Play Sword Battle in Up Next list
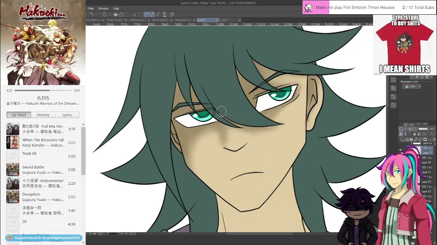The width and height of the screenshot is (437, 245). point(43,170)
